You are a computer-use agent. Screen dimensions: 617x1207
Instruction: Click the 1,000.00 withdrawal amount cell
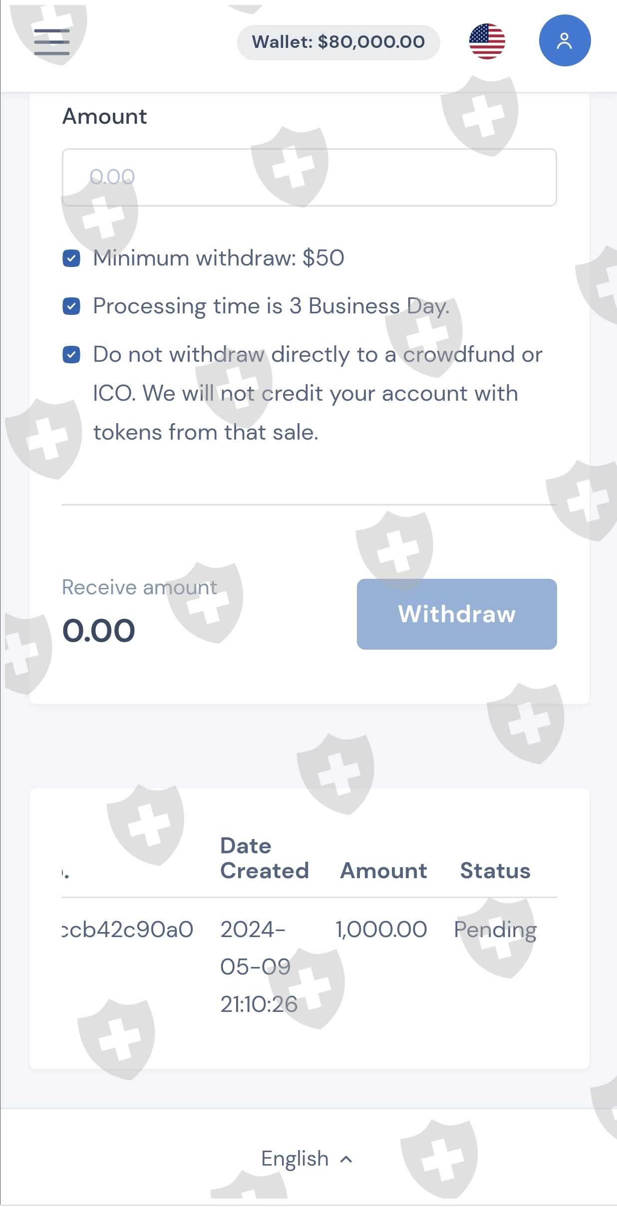coord(381,930)
